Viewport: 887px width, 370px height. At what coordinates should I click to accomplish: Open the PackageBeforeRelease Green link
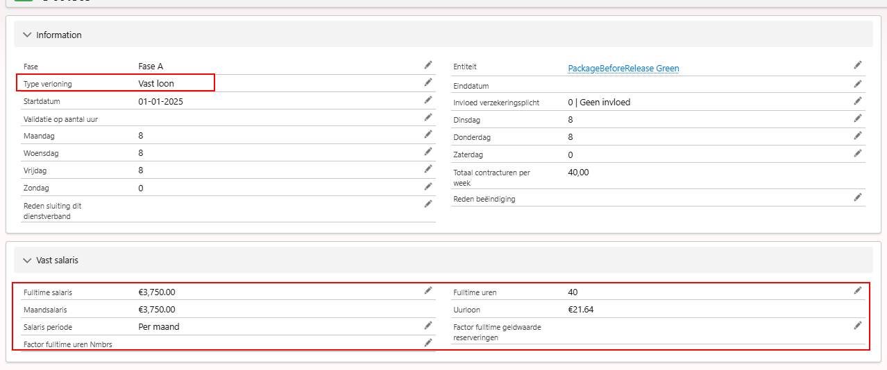(623, 68)
